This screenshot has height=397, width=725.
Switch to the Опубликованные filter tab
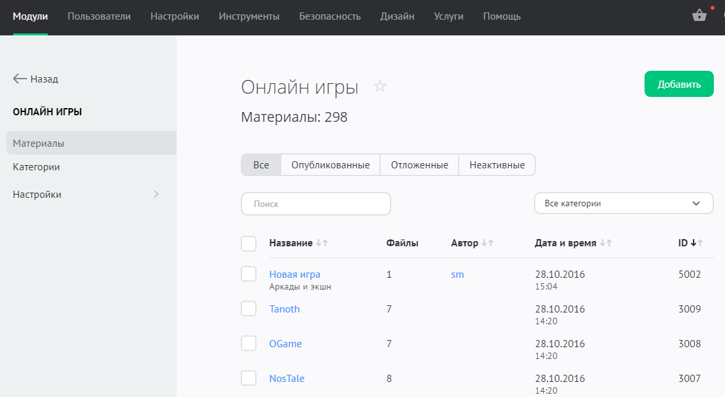tap(330, 165)
